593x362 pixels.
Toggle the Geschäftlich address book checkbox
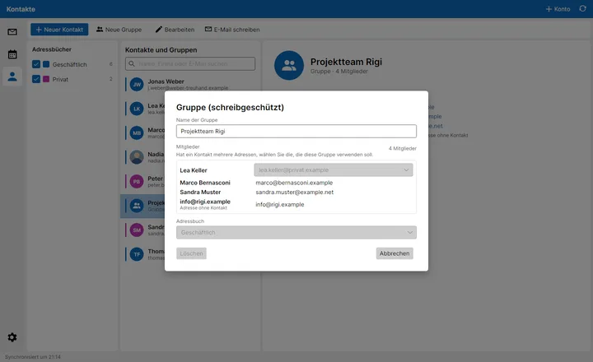(x=36, y=64)
